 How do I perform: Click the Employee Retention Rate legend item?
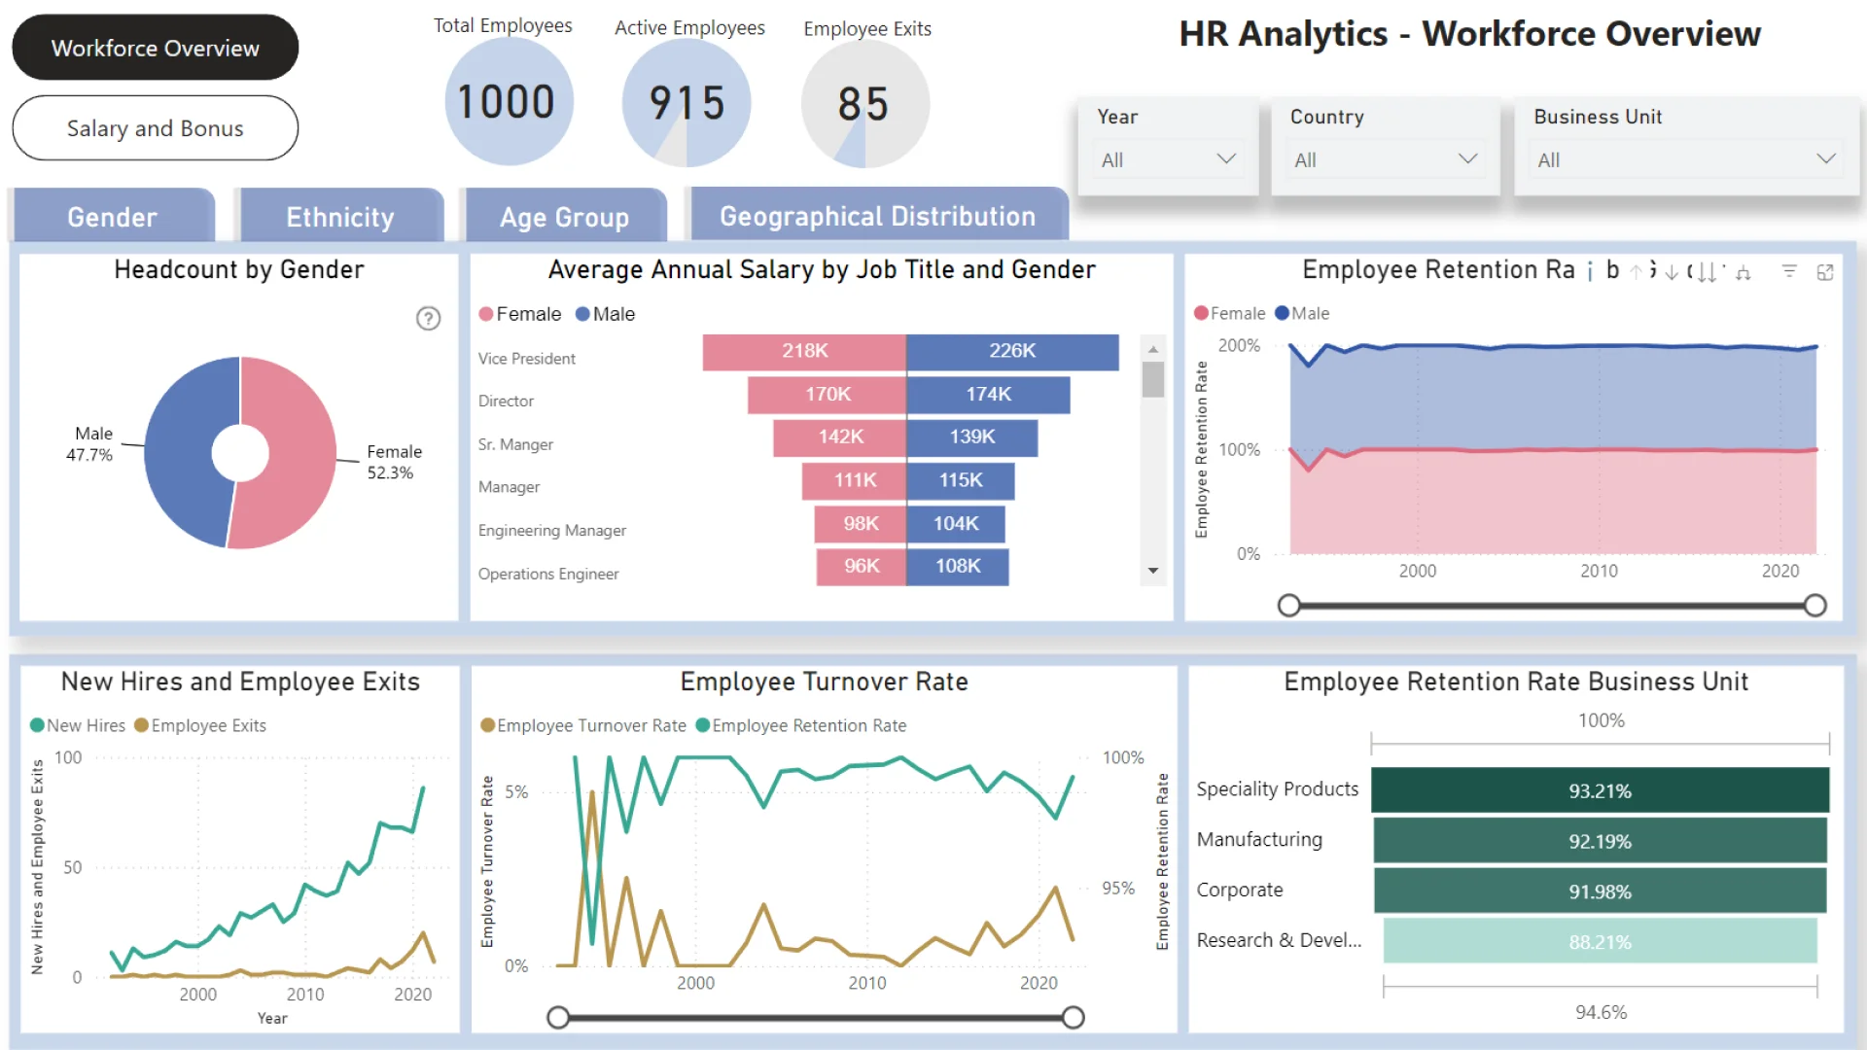[801, 725]
